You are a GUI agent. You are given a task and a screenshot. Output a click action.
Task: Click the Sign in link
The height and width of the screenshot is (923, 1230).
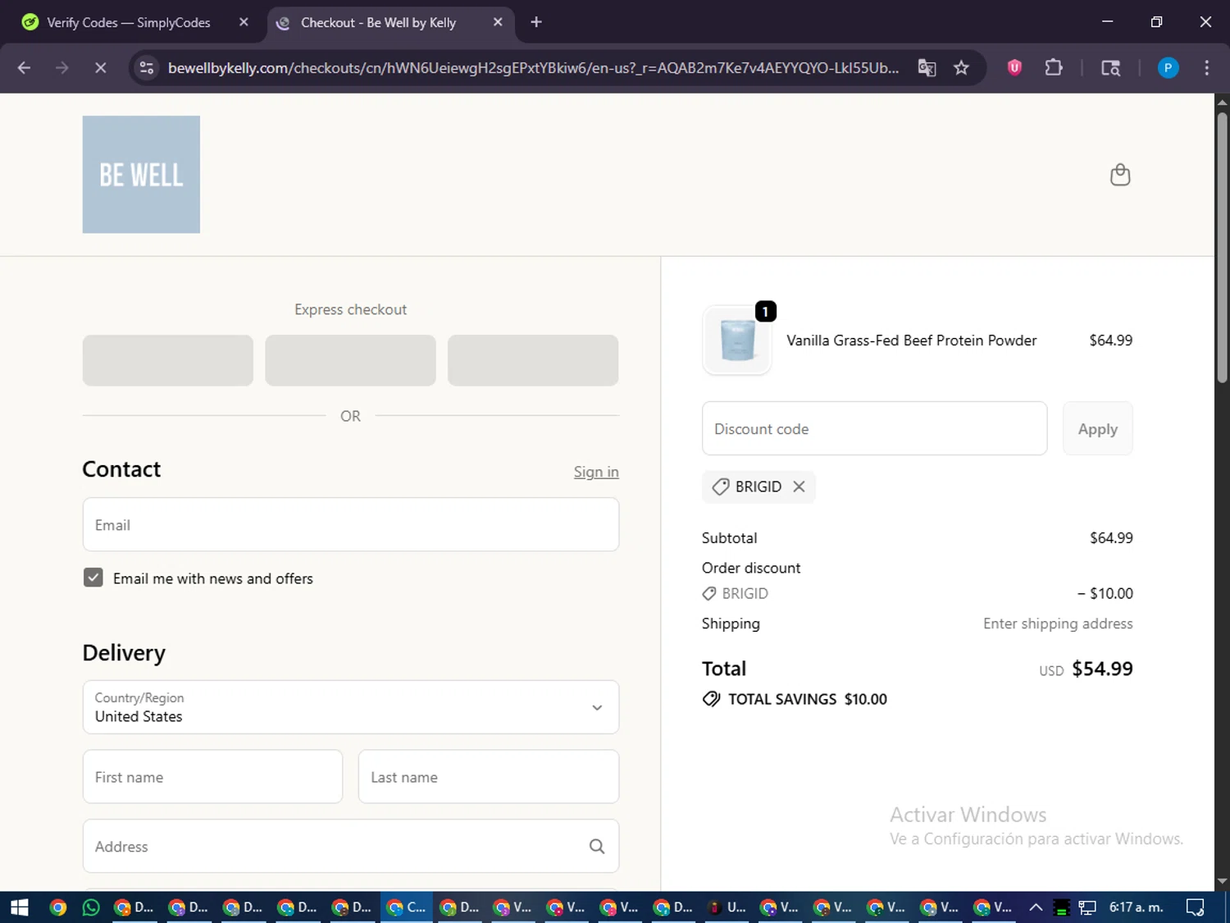tap(596, 472)
